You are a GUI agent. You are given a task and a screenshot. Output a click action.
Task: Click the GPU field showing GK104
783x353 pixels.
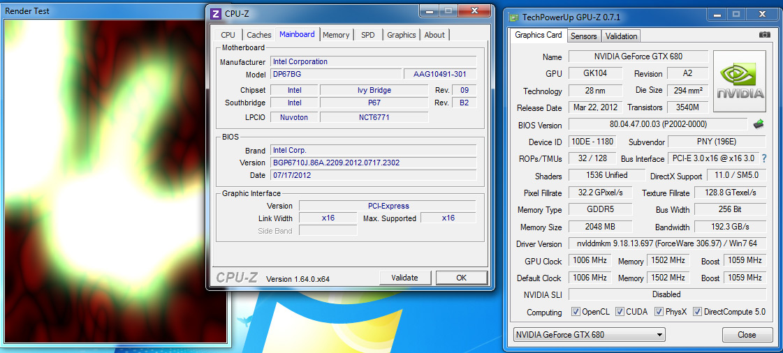point(595,73)
